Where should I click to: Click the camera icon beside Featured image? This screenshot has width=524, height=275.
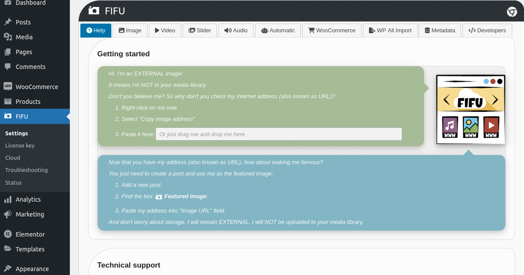click(x=159, y=197)
